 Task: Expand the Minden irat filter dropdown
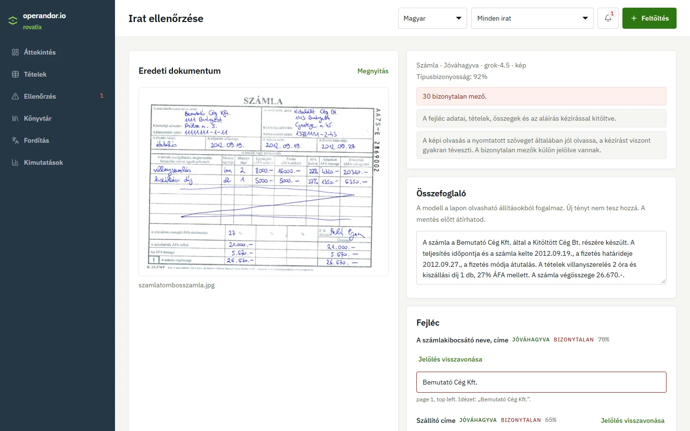point(532,18)
